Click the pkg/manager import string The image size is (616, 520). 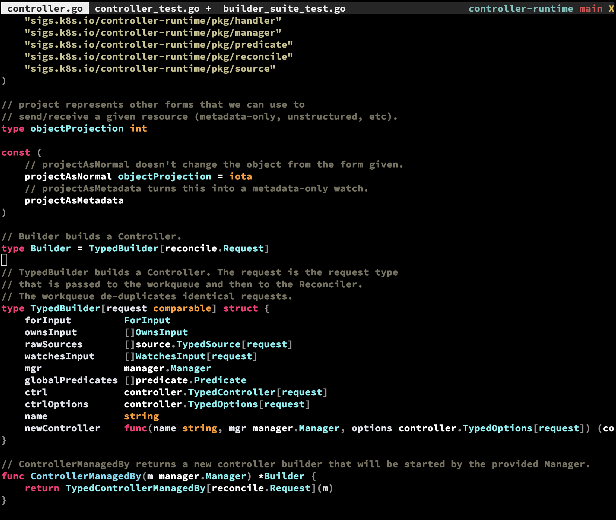point(153,33)
